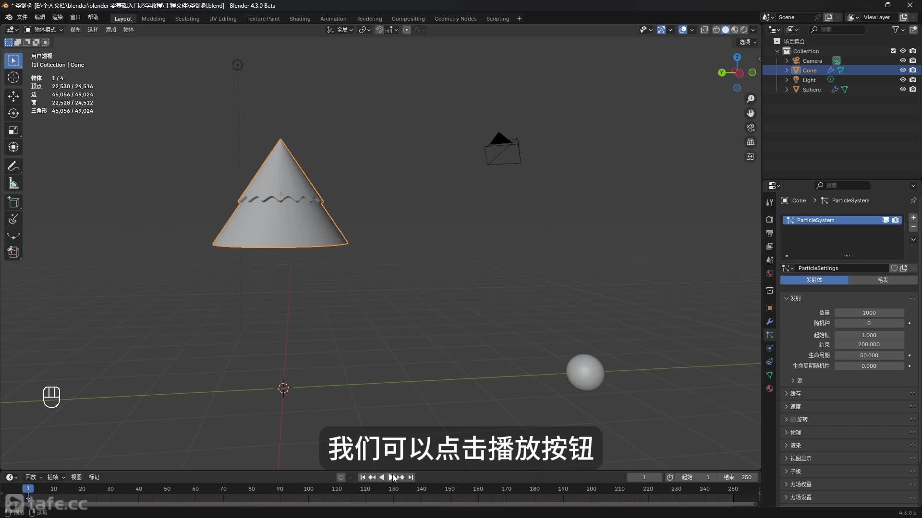Select the Annotate pencil tool
922x518 pixels.
pyautogui.click(x=13, y=166)
